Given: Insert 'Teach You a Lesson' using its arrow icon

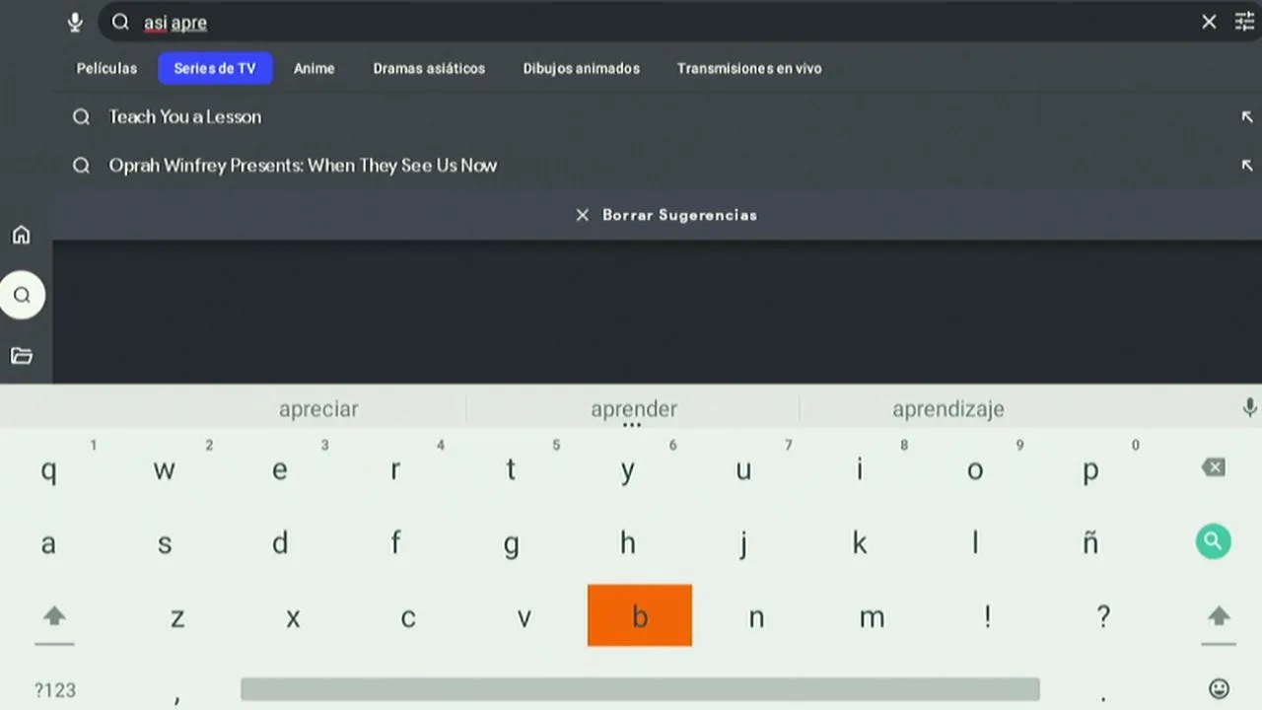Looking at the screenshot, I should 1246,116.
